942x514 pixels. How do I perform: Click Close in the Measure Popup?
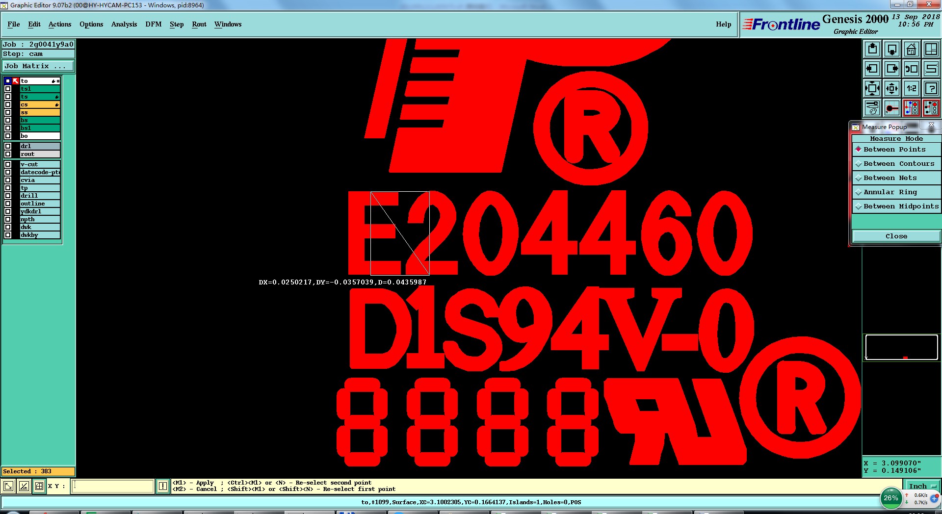pos(896,236)
